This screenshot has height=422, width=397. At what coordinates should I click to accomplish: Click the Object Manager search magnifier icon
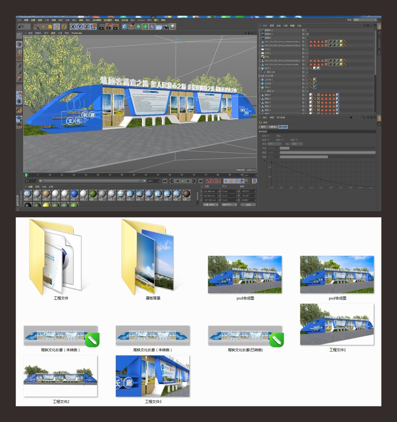[364, 26]
